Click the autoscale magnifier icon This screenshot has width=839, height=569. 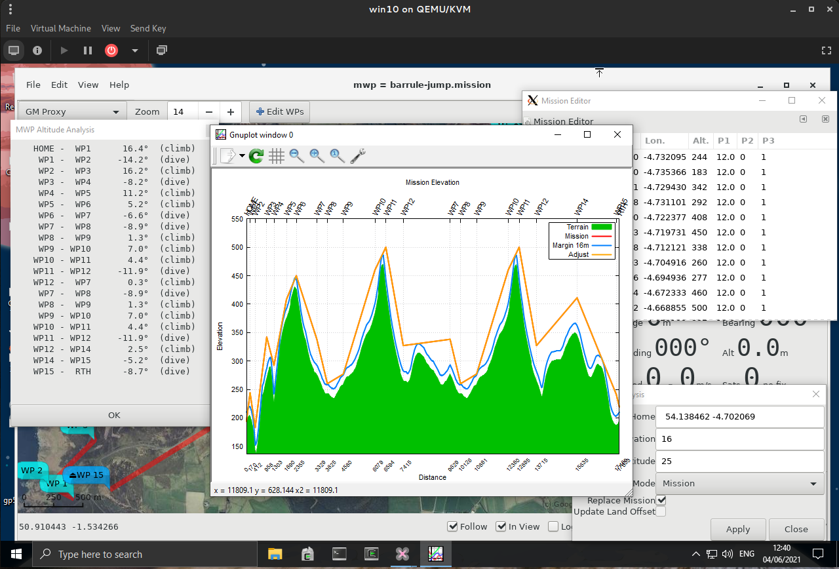338,156
